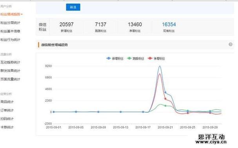This screenshot has width=238, height=148.
Task: Open 粉丝分层统计 in sidebar
Action: click(x=10, y=23)
